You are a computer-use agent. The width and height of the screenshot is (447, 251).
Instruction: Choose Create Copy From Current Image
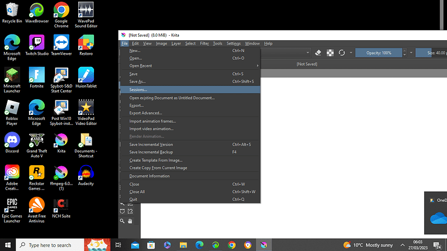point(190,168)
